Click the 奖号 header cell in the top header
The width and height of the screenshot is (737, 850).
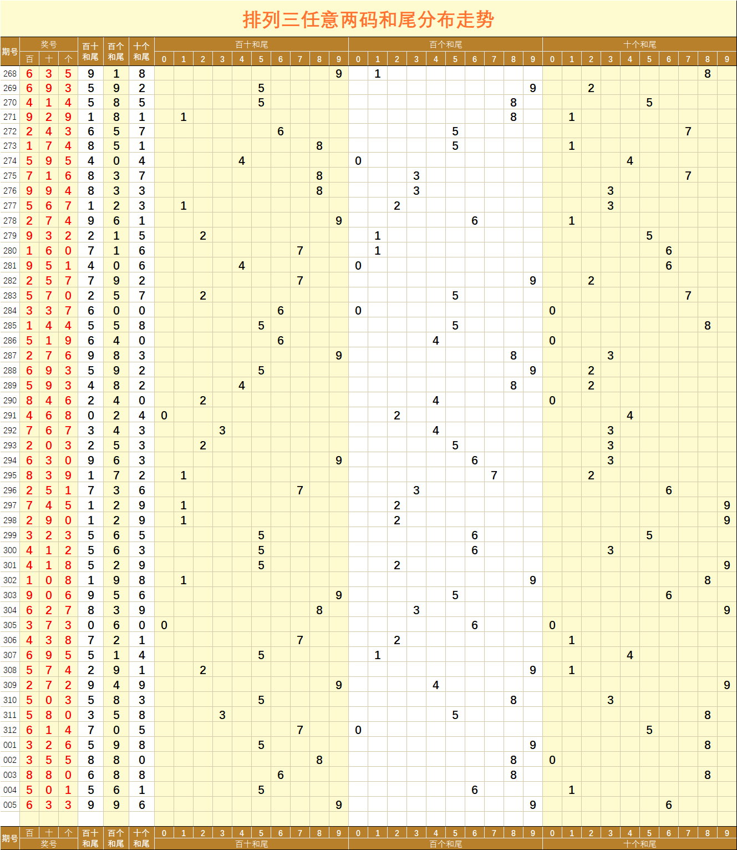[49, 44]
